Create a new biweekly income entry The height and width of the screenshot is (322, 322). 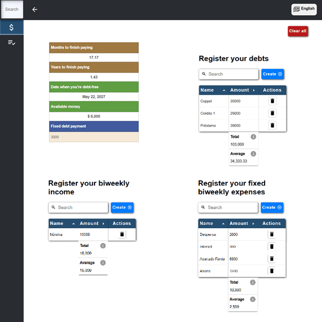(x=122, y=207)
